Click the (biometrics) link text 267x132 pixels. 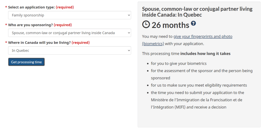pyautogui.click(x=153, y=44)
